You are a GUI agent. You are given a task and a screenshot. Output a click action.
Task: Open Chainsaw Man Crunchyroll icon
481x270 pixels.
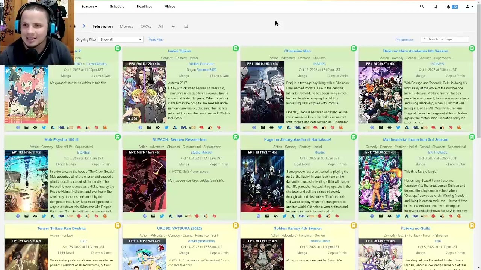click(341, 127)
